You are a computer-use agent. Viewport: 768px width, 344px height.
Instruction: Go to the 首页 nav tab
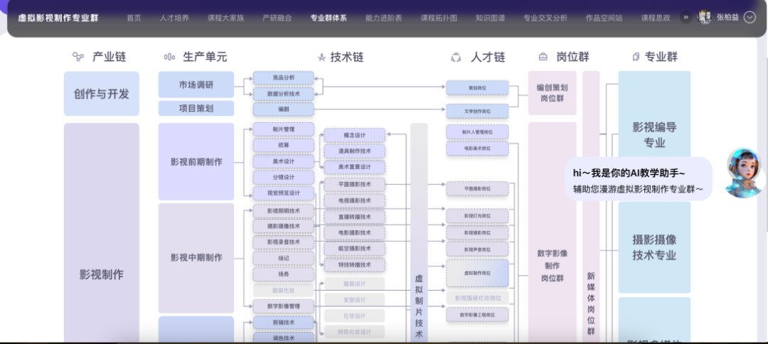pos(134,18)
